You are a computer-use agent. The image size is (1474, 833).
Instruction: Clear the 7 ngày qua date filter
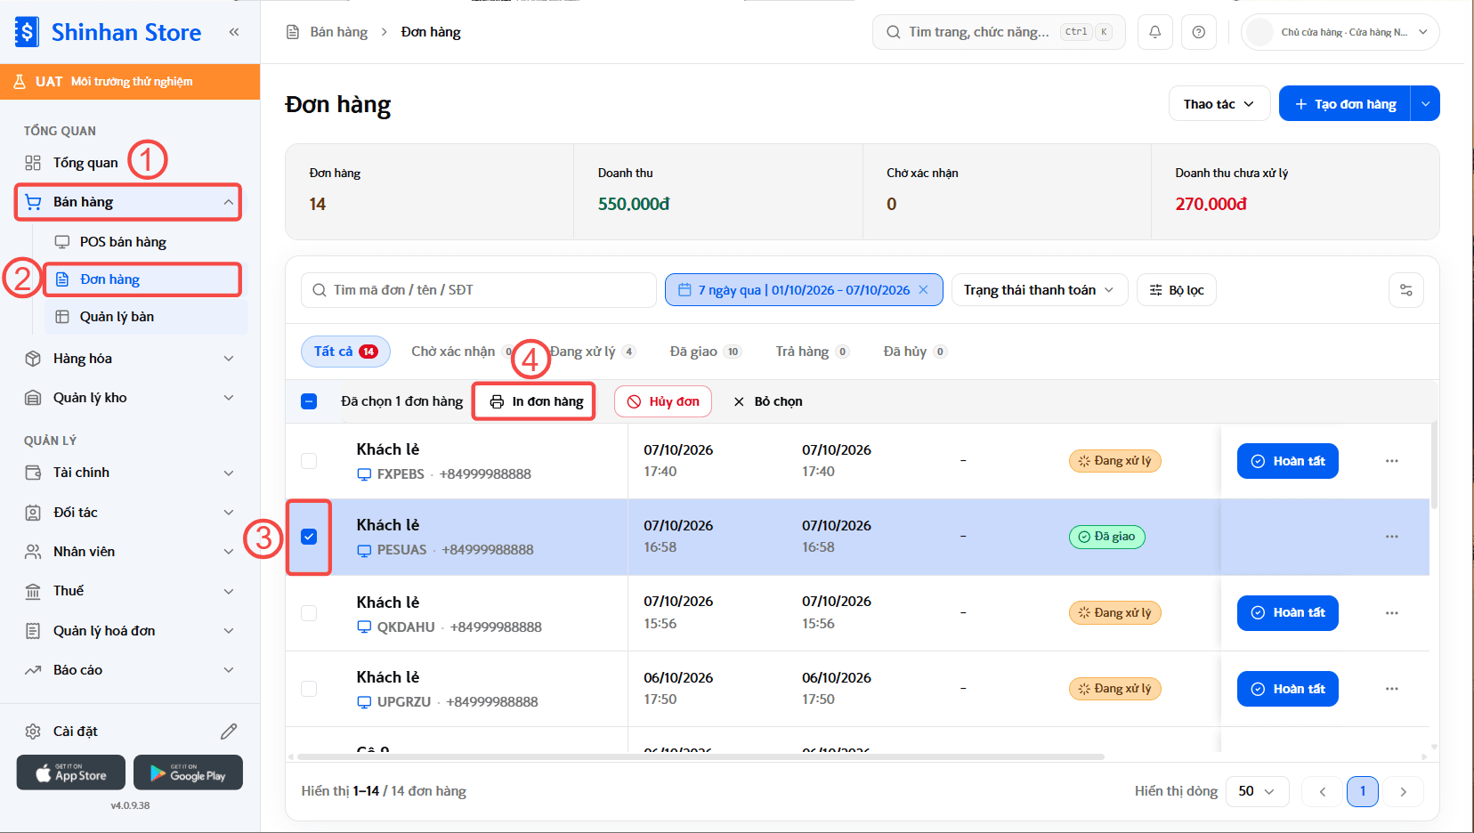coord(924,290)
